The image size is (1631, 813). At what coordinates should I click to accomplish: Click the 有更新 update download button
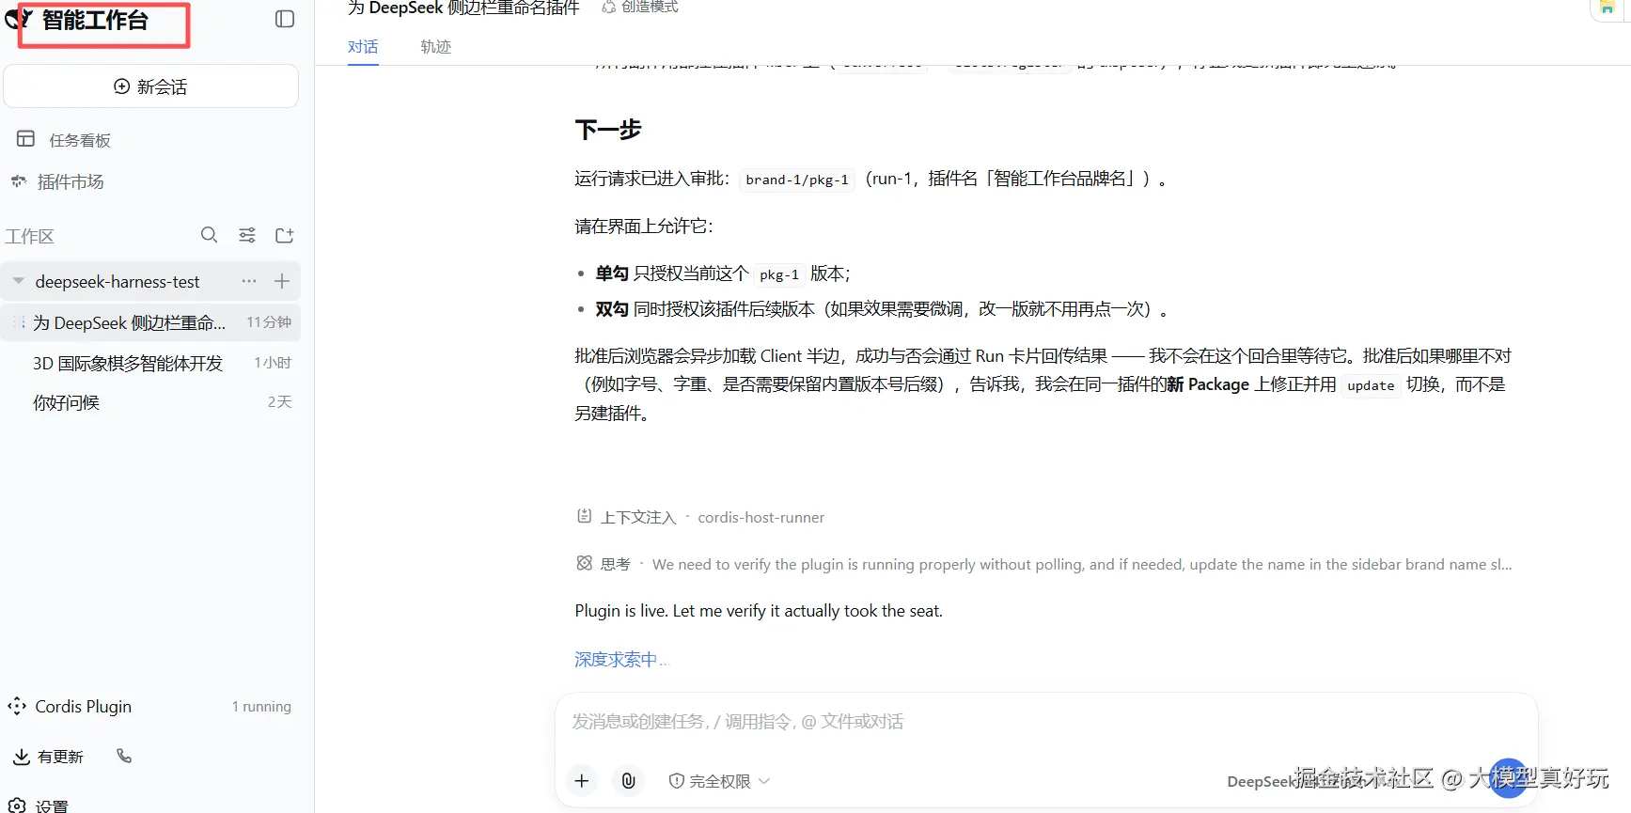(49, 757)
